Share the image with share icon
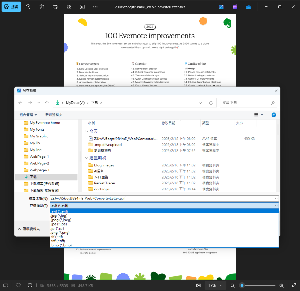 (69, 7)
